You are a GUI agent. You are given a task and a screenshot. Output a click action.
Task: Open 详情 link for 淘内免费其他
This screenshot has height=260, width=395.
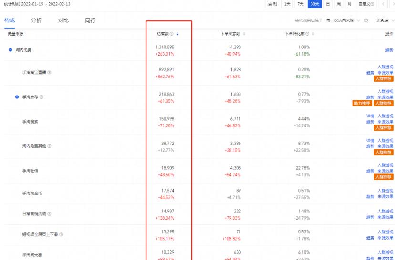[370, 141]
